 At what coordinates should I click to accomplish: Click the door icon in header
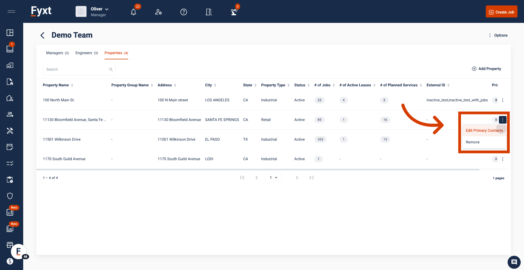tap(209, 12)
